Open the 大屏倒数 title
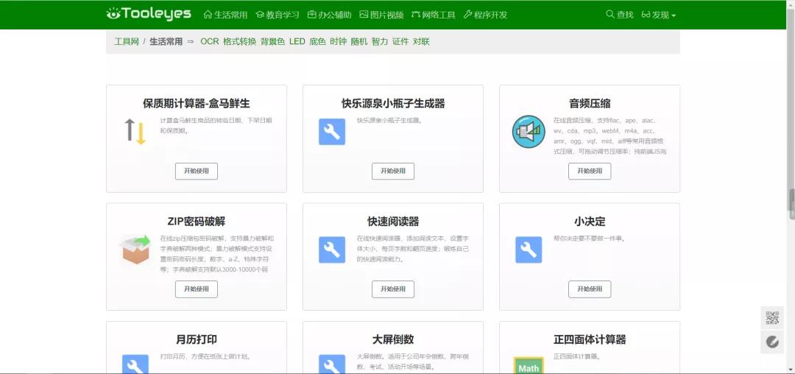The height and width of the screenshot is (374, 795). pos(393,339)
